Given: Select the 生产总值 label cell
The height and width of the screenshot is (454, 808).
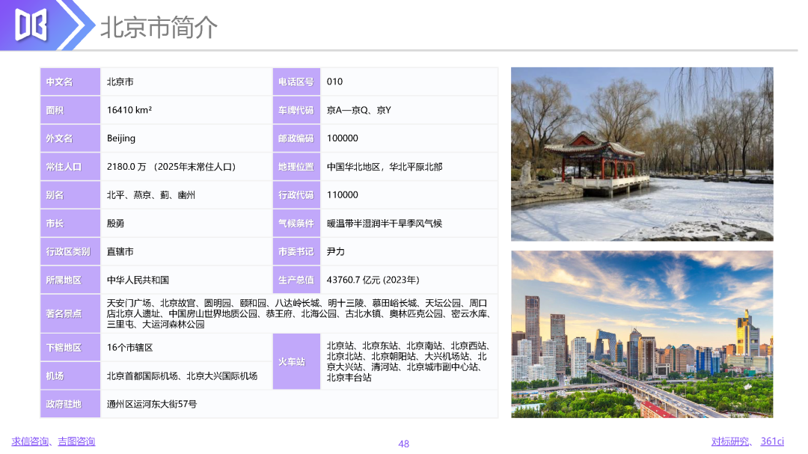Looking at the screenshot, I should [296, 280].
